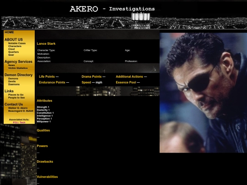Select the Devils link
Screen dimensions: 247x185
coord(12,81)
